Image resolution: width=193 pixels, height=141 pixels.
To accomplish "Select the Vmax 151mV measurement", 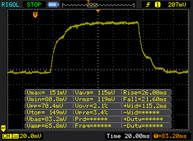I will tap(49, 93).
